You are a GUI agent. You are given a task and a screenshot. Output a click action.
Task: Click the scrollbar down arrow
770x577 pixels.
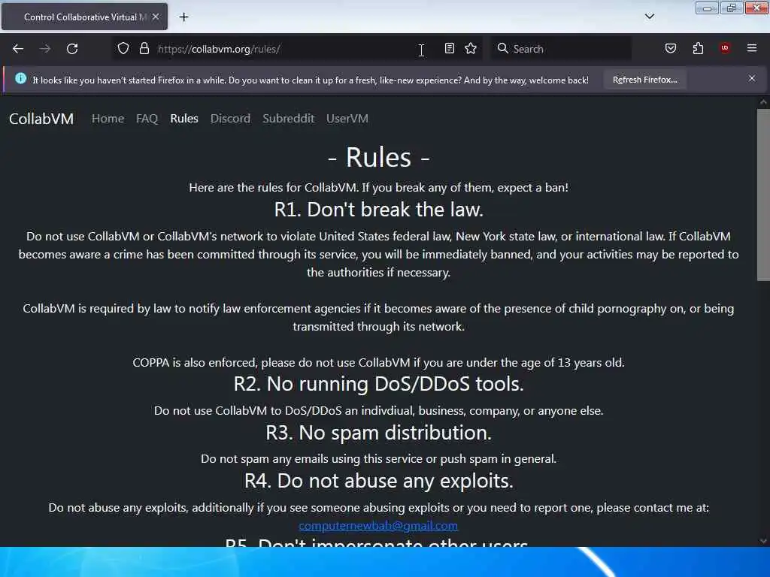[763, 541]
